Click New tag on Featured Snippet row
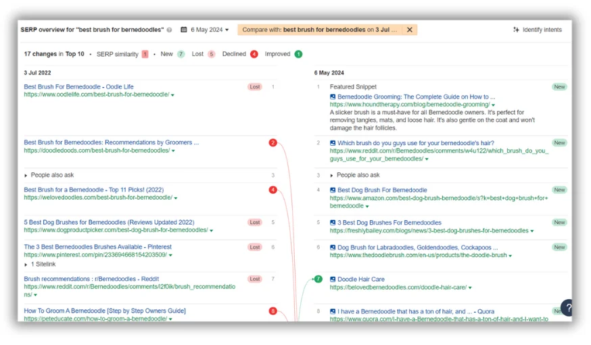The width and height of the screenshot is (591, 345). coord(559,87)
